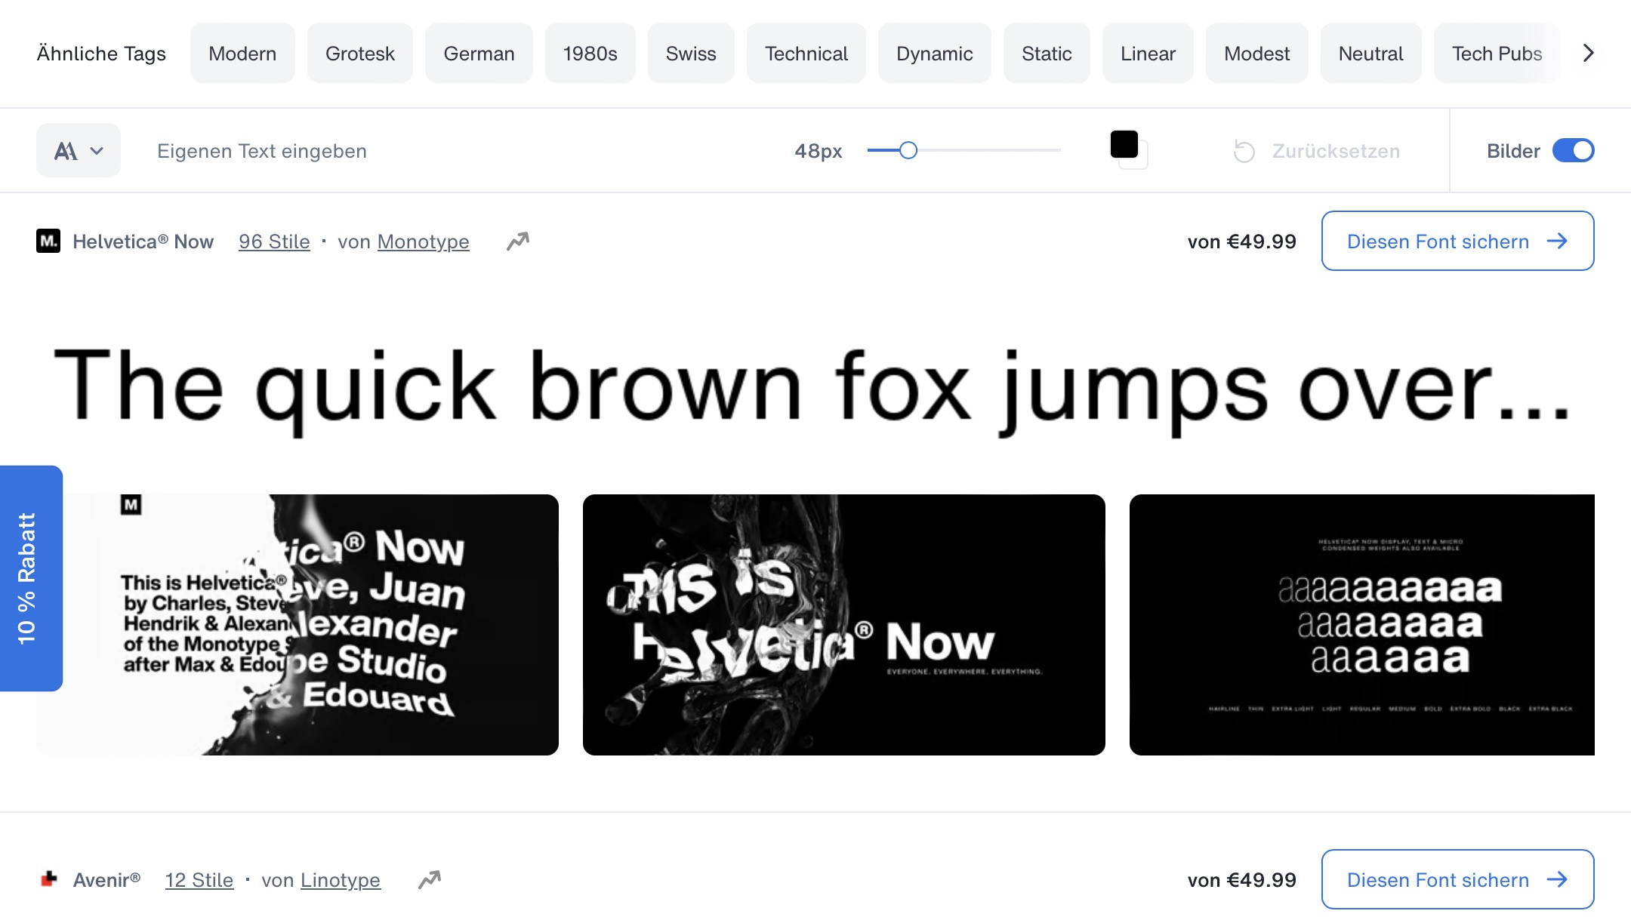Click trending arrow icon next to Monotype
Viewport: 1631px width, 917px height.
518,242
